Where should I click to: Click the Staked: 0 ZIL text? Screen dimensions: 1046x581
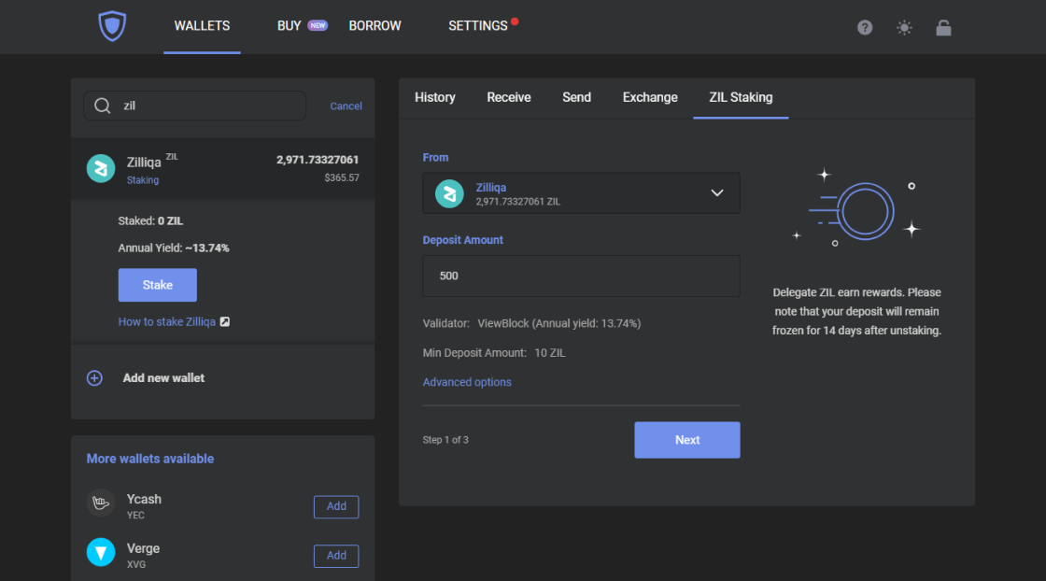pos(150,220)
